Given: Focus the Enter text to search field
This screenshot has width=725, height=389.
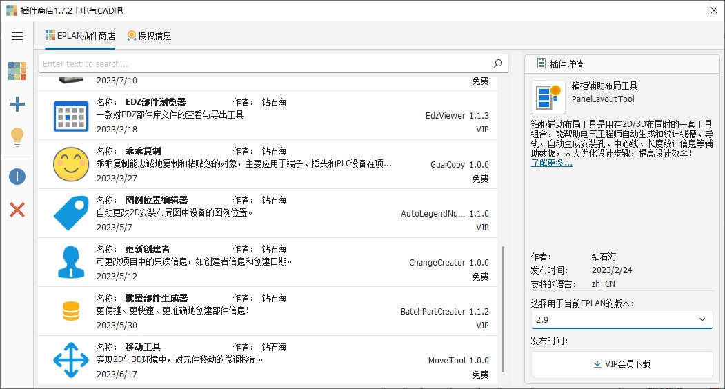Looking at the screenshot, I should pyautogui.click(x=273, y=63).
